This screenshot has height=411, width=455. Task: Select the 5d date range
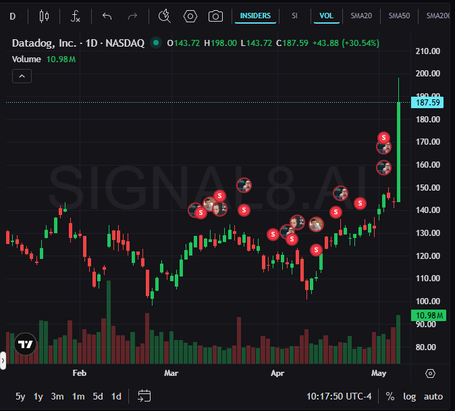(x=98, y=396)
